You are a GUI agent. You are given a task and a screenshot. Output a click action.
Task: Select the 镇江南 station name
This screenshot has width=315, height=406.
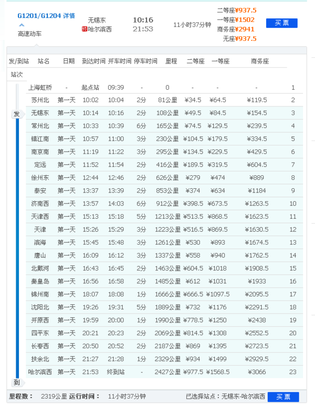click(40, 139)
